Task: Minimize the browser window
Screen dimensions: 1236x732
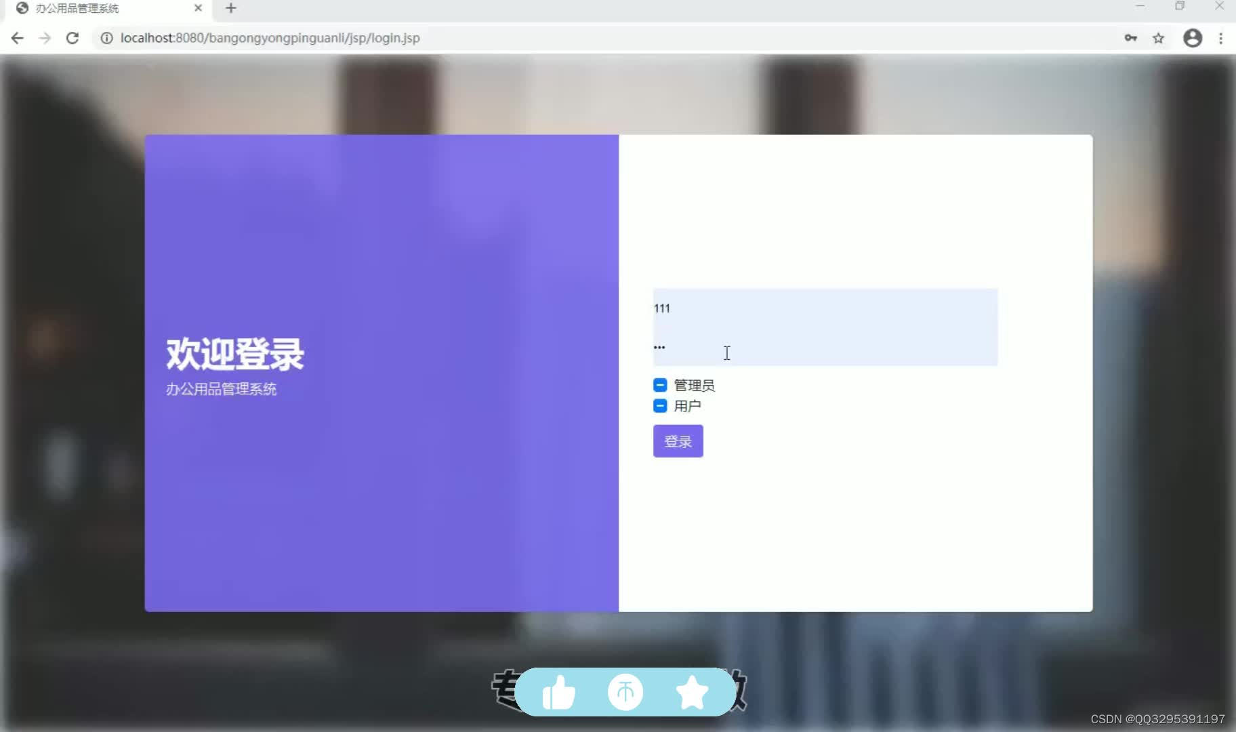Action: pyautogui.click(x=1140, y=6)
